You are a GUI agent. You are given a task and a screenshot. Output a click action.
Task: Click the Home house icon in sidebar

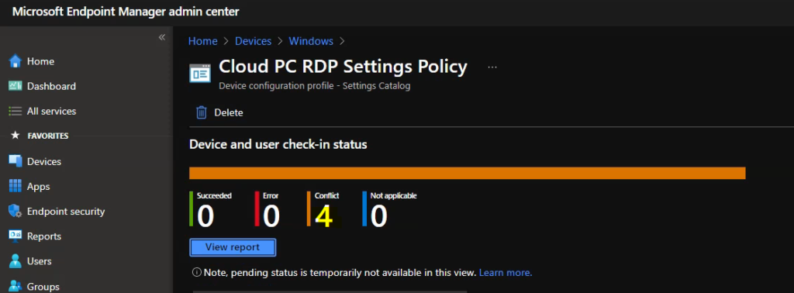(x=16, y=61)
